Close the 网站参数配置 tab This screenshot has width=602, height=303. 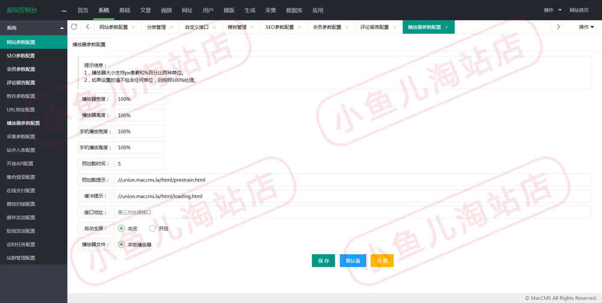pyautogui.click(x=133, y=27)
